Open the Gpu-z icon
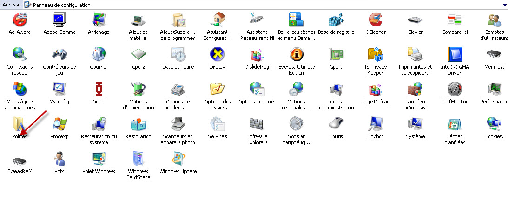This screenshot has width=508, height=199. pos(336,56)
